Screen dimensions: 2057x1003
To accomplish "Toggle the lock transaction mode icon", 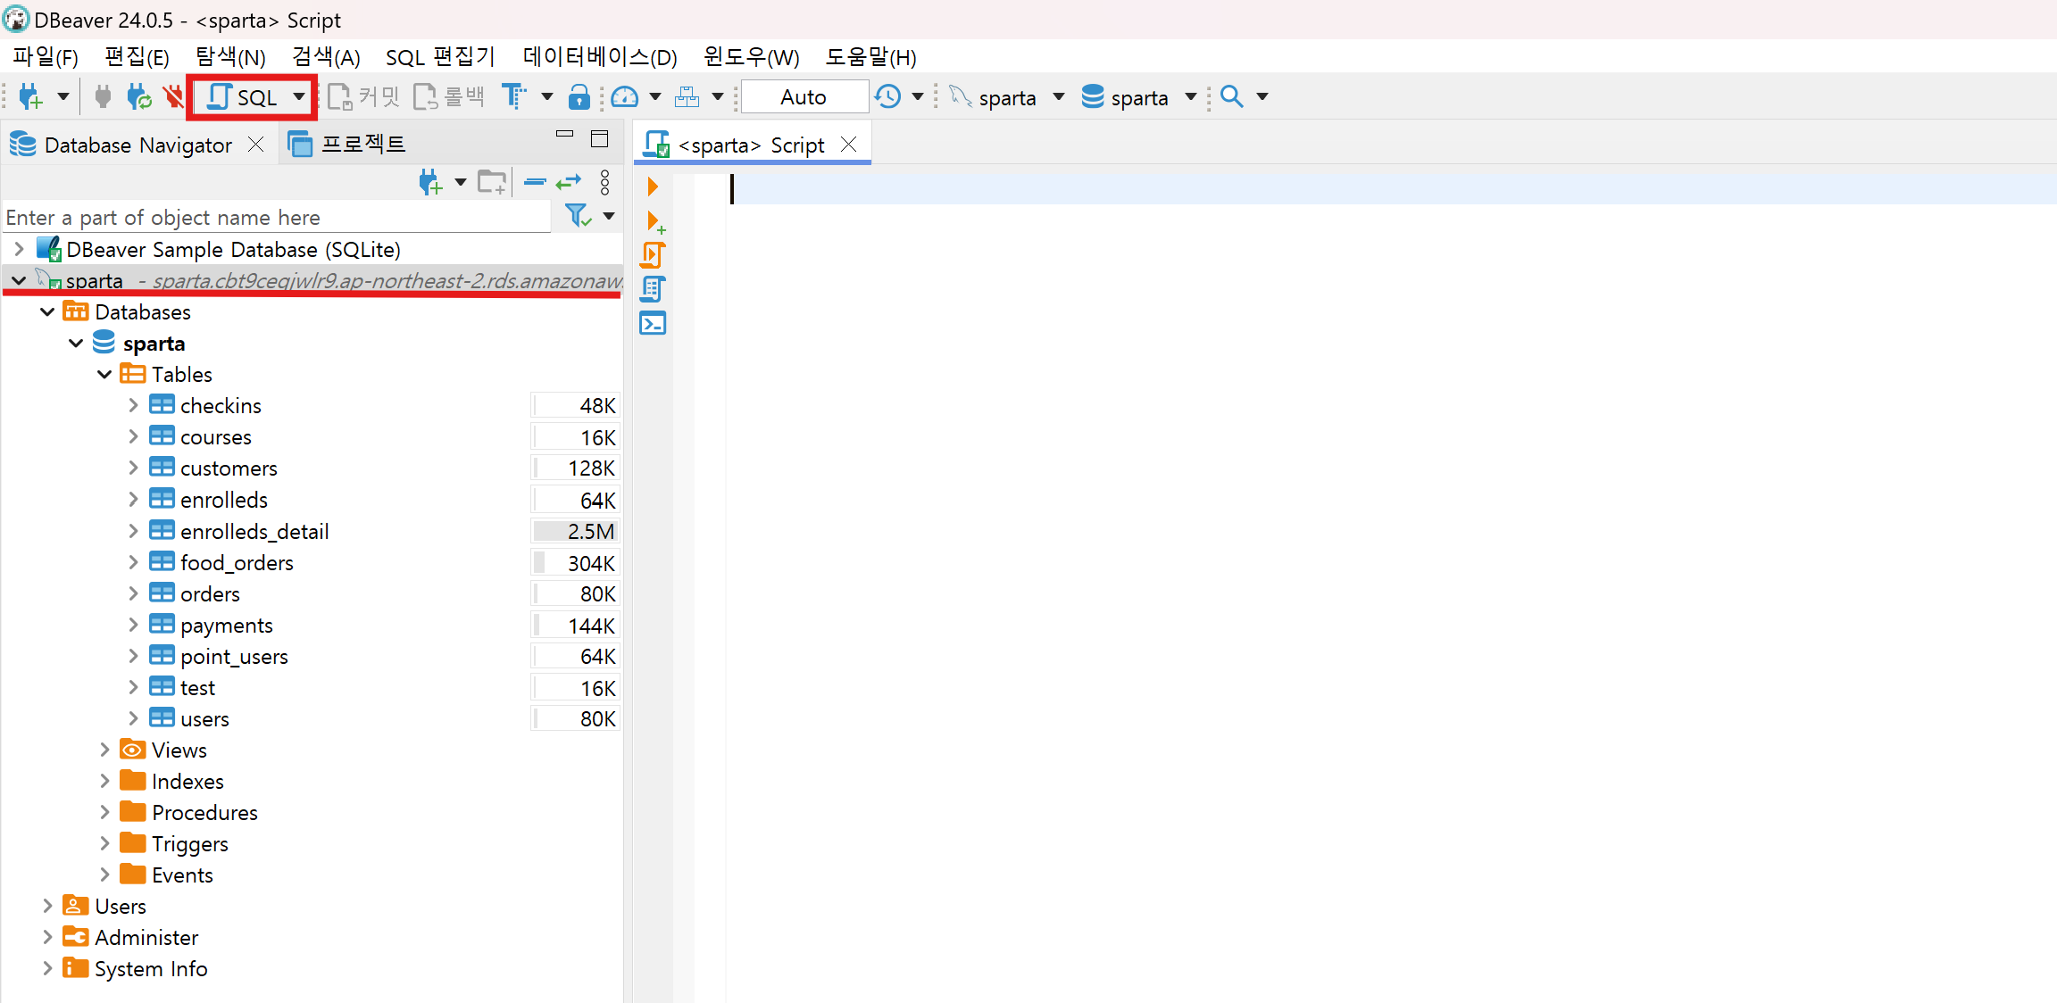I will [x=579, y=97].
